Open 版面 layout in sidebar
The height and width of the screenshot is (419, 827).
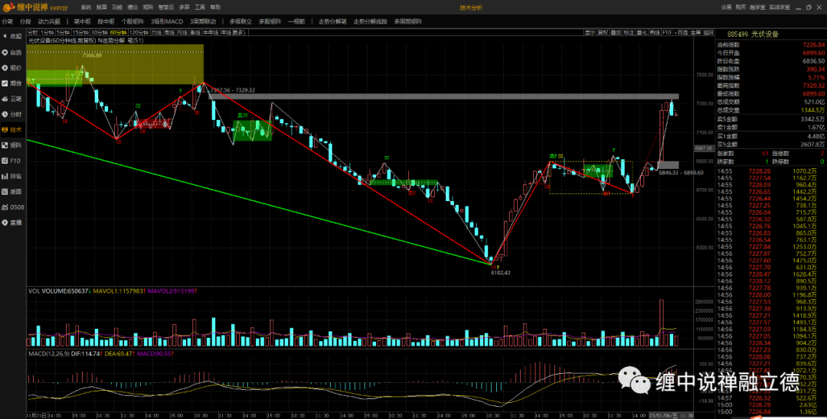tap(11, 192)
